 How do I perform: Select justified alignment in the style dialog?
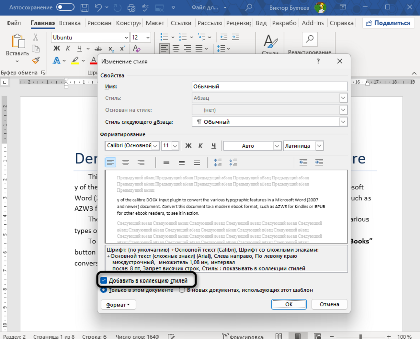[x=141, y=162]
